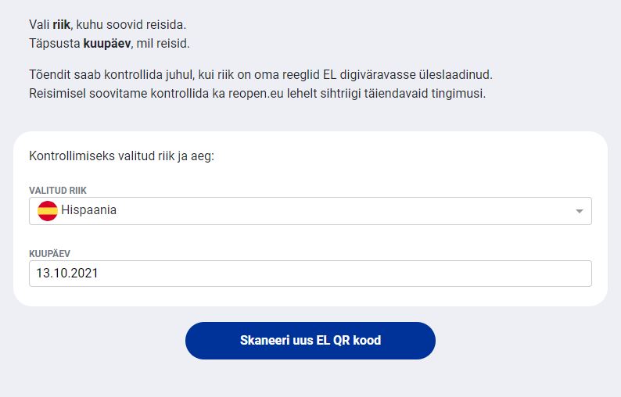Click the bold word riik in the instructions
Image resolution: width=621 pixels, height=397 pixels.
pyautogui.click(x=61, y=24)
